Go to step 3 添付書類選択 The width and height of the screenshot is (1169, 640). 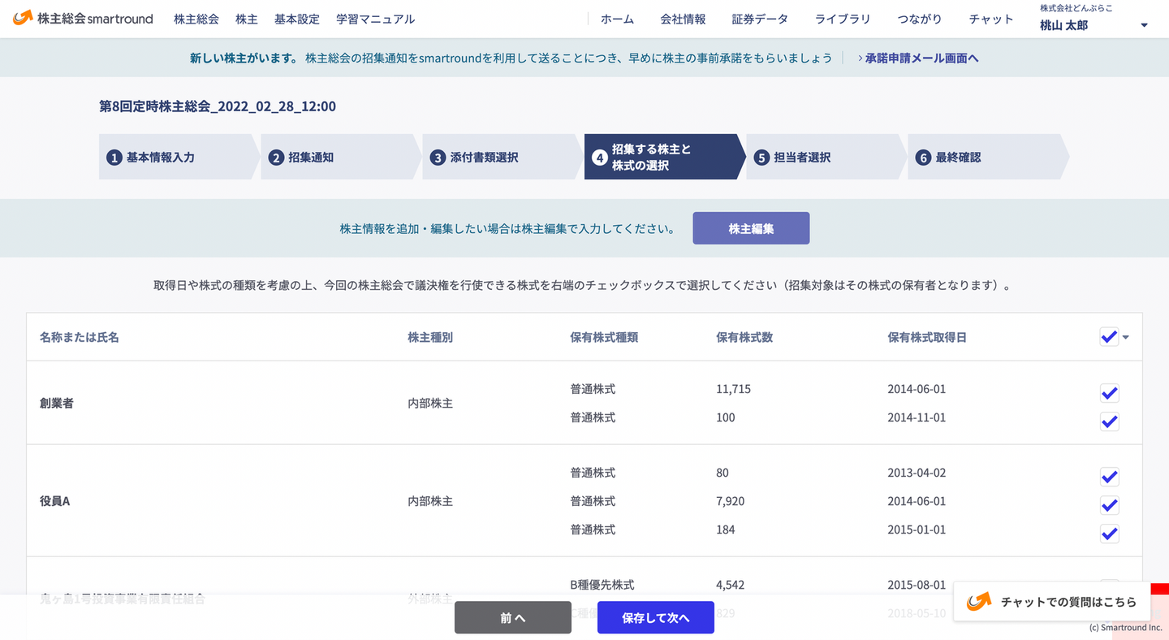coord(502,157)
